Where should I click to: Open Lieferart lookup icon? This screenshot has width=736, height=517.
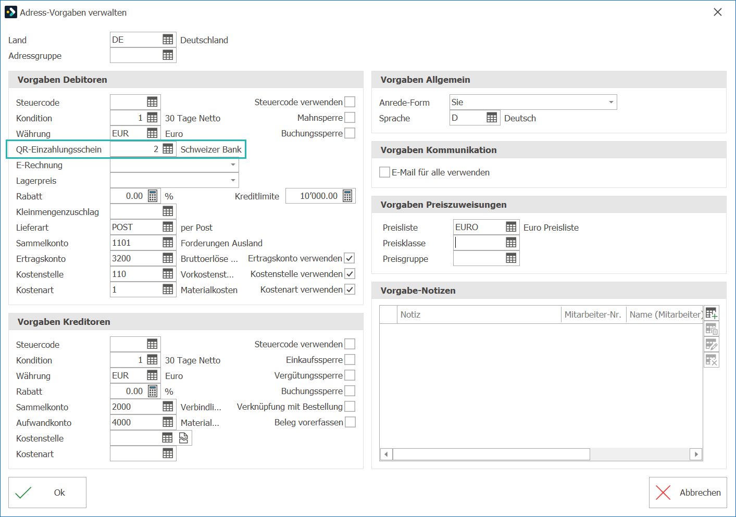(168, 227)
